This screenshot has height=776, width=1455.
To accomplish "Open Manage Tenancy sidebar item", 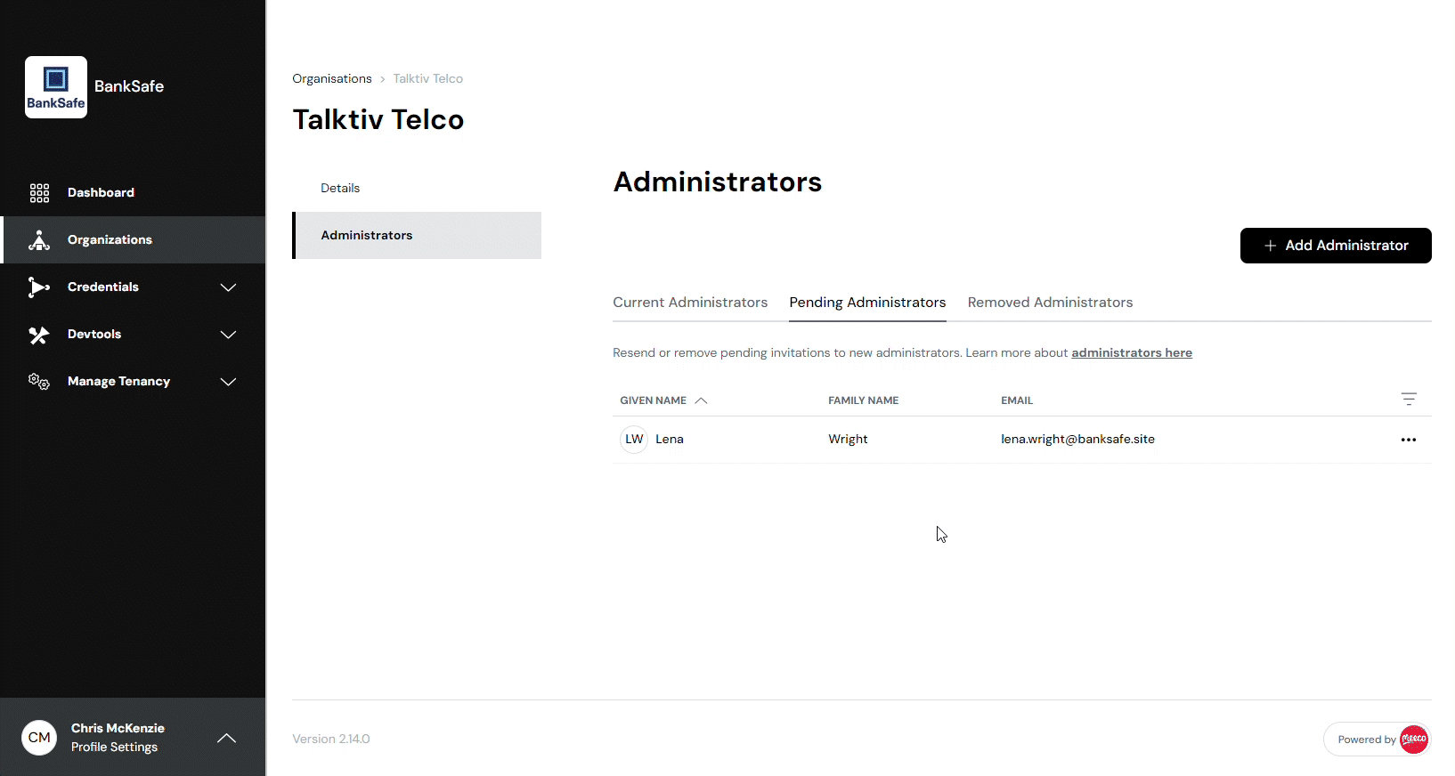I will pos(133,381).
